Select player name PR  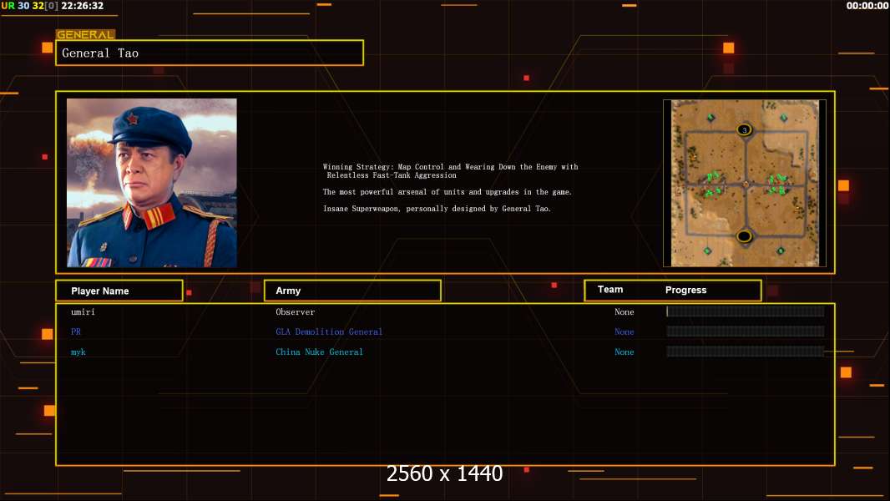tap(75, 332)
